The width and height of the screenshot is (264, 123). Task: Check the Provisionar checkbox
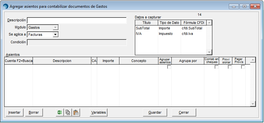pos(230,67)
